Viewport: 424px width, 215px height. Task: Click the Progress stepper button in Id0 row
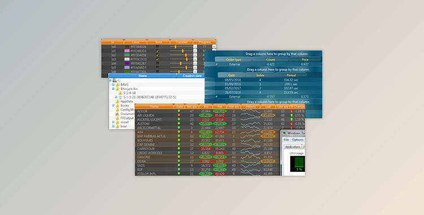(x=195, y=46)
